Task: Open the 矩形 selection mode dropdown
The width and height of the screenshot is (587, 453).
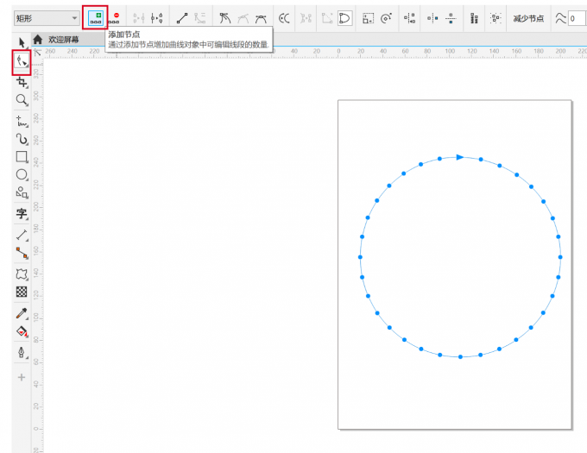Action: [x=47, y=18]
